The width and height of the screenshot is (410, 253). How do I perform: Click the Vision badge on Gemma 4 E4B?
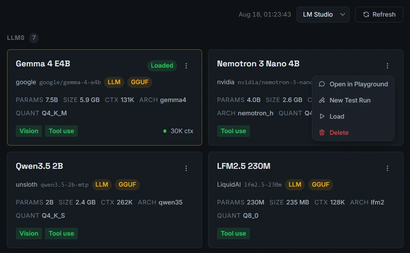tap(29, 131)
